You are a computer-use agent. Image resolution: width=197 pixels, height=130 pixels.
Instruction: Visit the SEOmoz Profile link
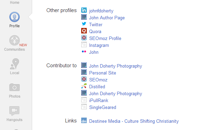pos(105,38)
